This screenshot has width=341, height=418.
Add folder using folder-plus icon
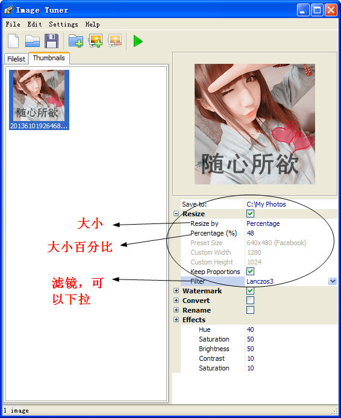pyautogui.click(x=76, y=41)
